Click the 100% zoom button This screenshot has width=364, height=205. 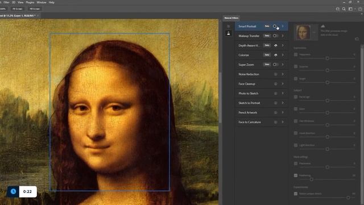[3, 9]
